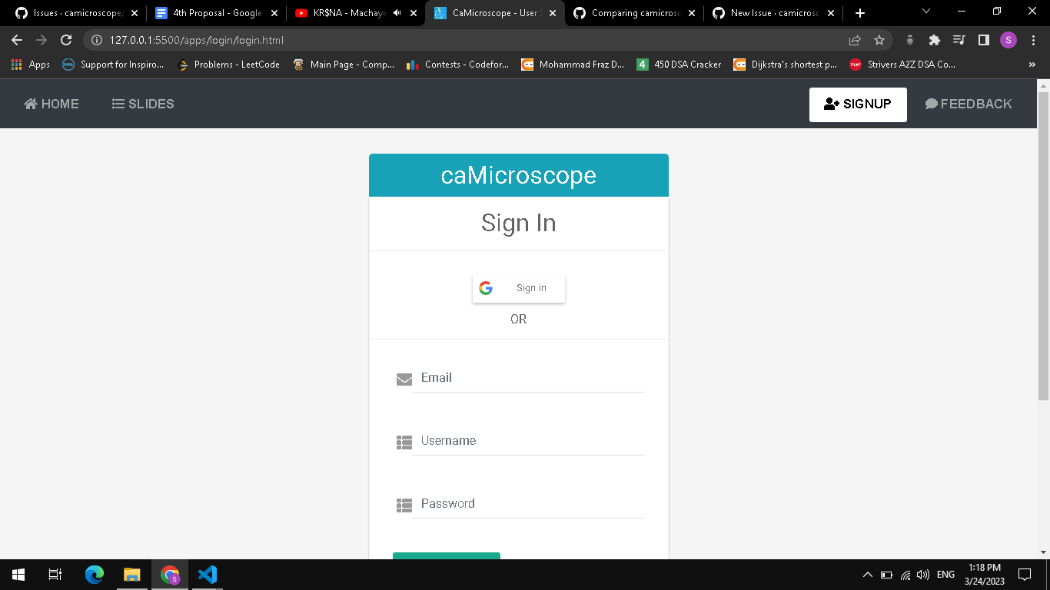Viewport: 1050px width, 590px height.
Task: Click the grid icon beside the Username field
Action: point(404,442)
